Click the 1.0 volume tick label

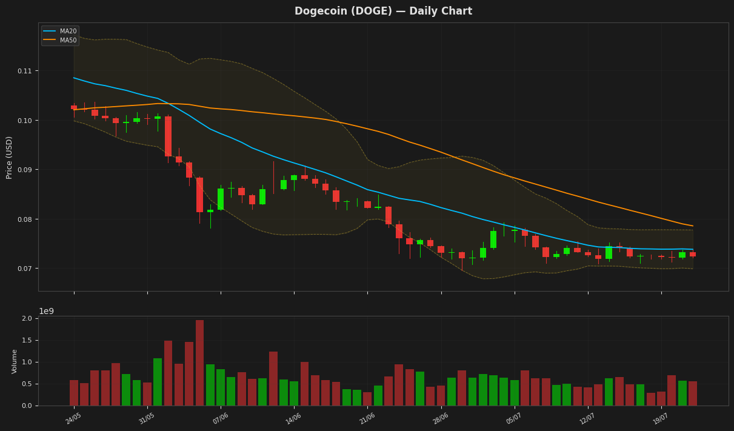click(27, 362)
